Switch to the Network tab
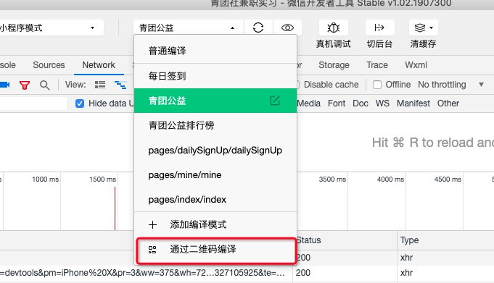494x283 pixels. point(99,65)
